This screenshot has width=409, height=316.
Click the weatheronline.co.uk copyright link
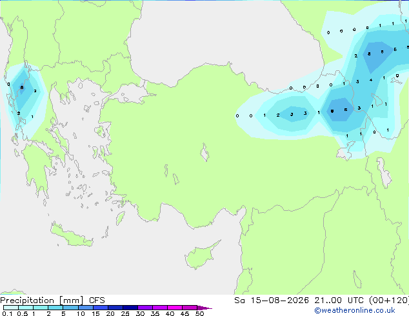coord(355,310)
